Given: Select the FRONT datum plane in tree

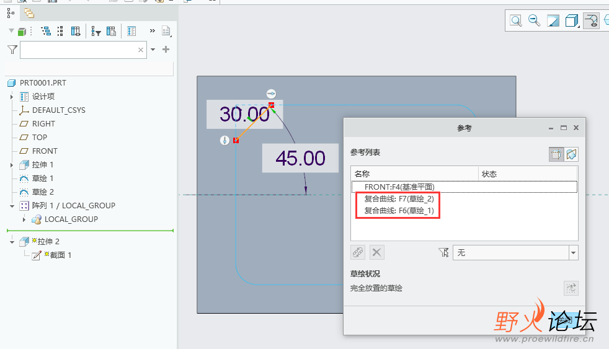Looking at the screenshot, I should click(x=45, y=151).
